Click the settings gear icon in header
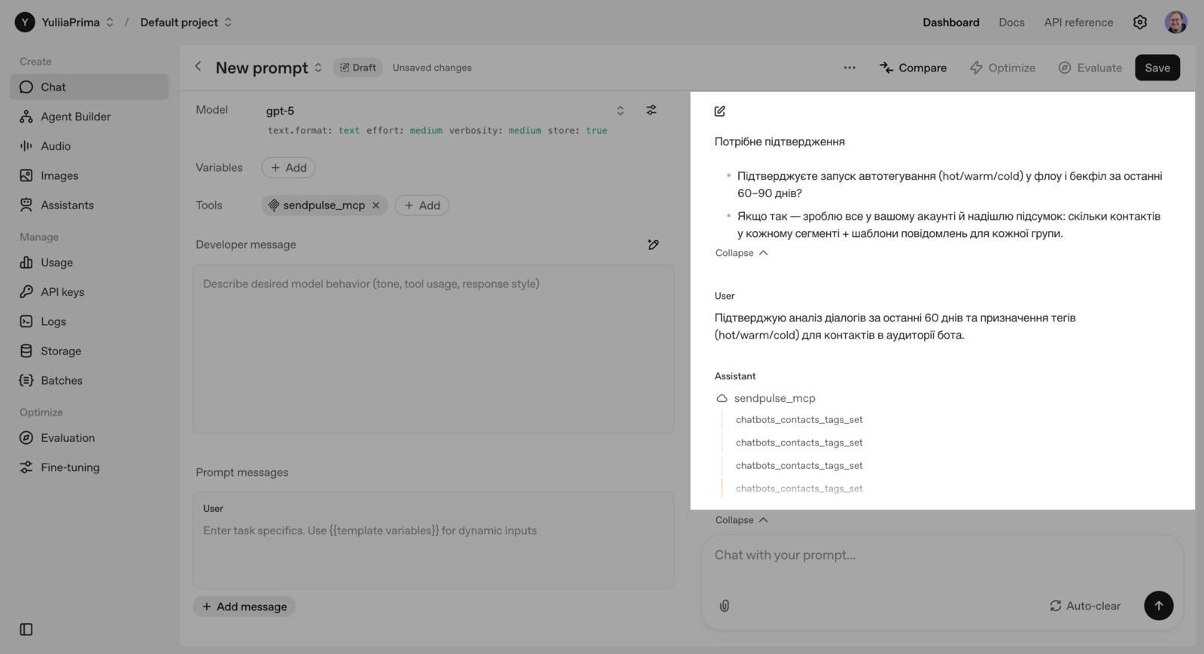Image resolution: width=1204 pixels, height=654 pixels. 1139,23
